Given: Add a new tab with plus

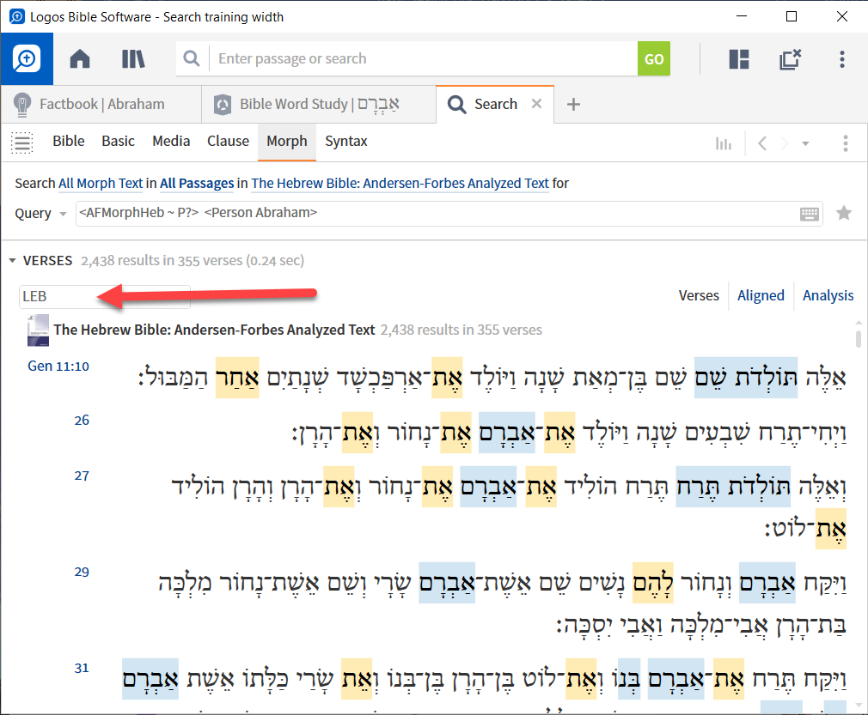Looking at the screenshot, I should 573,104.
